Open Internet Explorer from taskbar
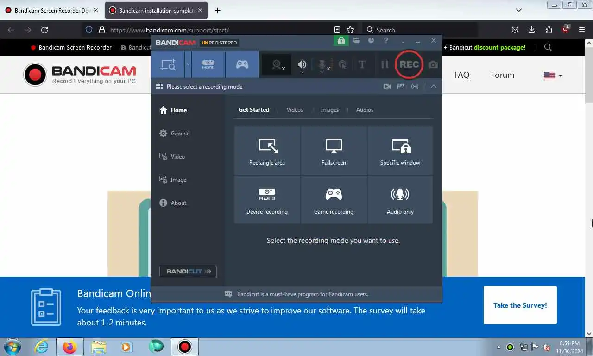593x356 pixels. pos(42,347)
